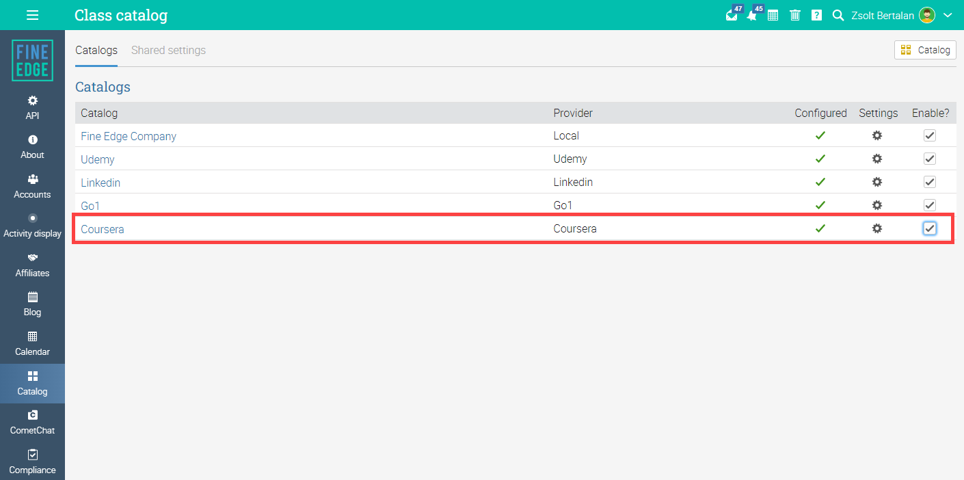Open About in the sidebar
Image resolution: width=964 pixels, height=480 pixels.
[32, 147]
